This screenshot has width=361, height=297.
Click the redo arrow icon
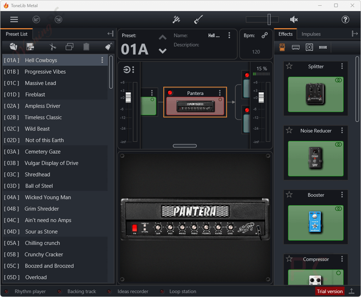(x=58, y=19)
